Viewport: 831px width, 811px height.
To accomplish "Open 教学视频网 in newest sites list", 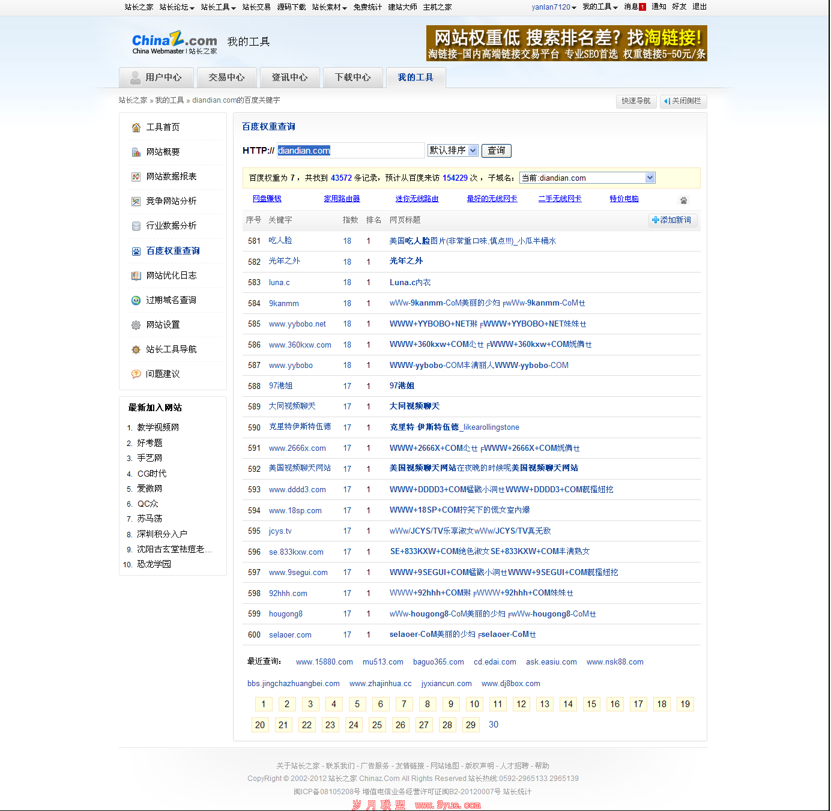I will [x=158, y=427].
